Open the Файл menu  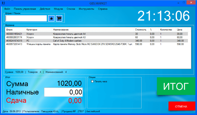pyautogui.click(x=7, y=9)
